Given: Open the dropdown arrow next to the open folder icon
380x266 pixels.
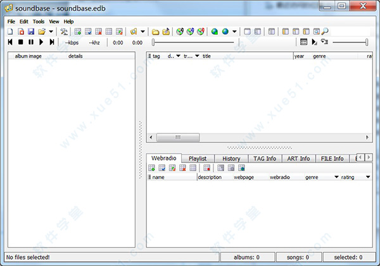Looking at the screenshot, I should pos(51,32).
